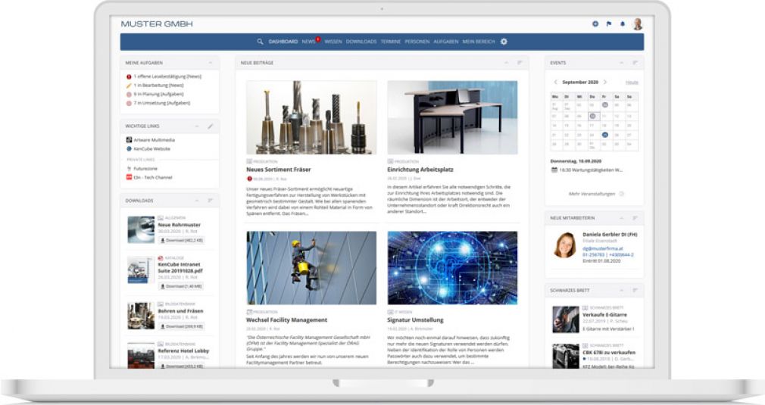Click the round plus icon at top right
Image resolution: width=765 pixels, height=405 pixels.
(x=595, y=24)
